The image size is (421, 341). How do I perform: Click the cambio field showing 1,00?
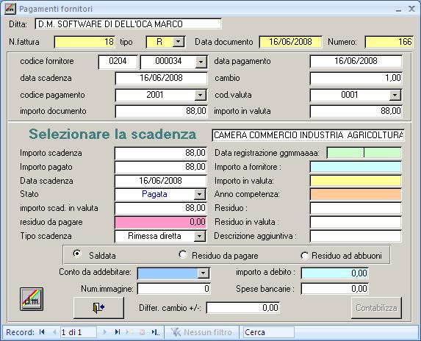point(356,78)
